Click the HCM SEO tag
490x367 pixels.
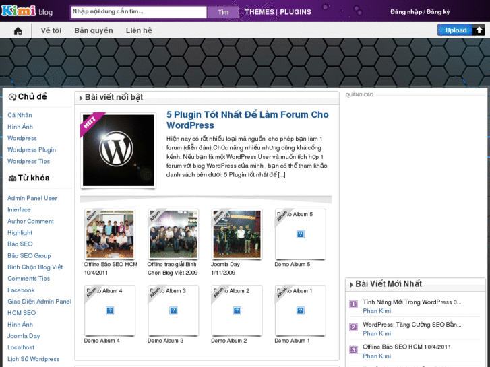[x=22, y=313]
